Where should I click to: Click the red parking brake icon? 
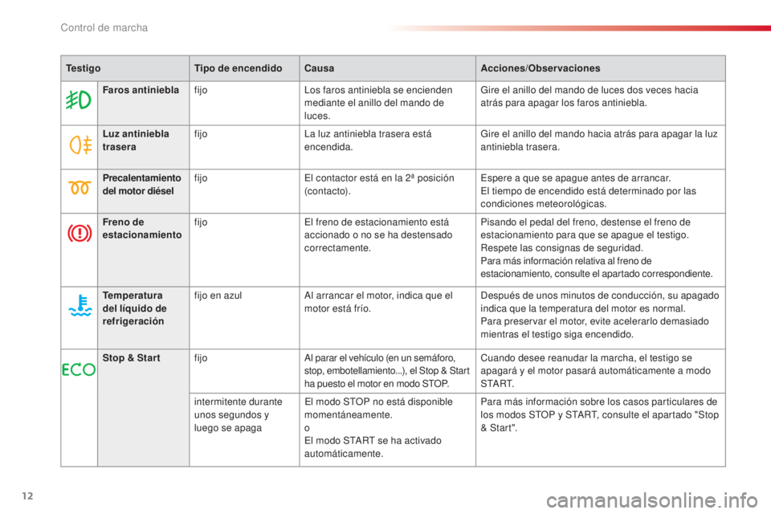click(79, 234)
